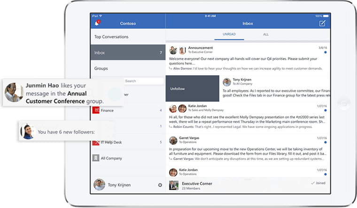Open Top Conversations in sidebar
Image resolution: width=357 pixels, height=208 pixels.
pos(128,37)
